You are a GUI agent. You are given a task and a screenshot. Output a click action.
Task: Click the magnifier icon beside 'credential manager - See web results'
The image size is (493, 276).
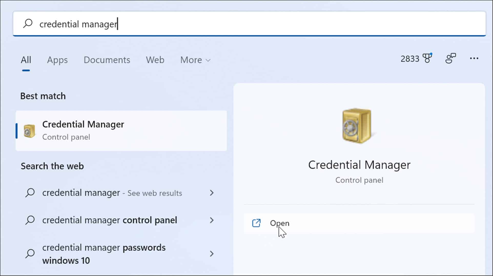pos(30,193)
